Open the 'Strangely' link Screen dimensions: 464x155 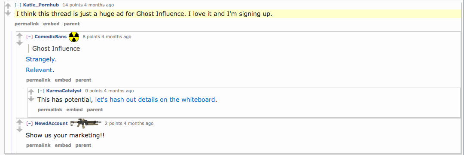[40, 59]
